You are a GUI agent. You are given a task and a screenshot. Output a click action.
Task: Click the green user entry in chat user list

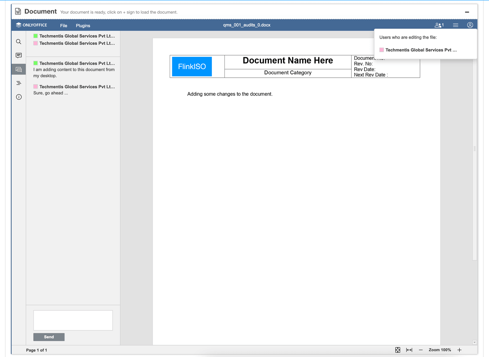coord(74,36)
